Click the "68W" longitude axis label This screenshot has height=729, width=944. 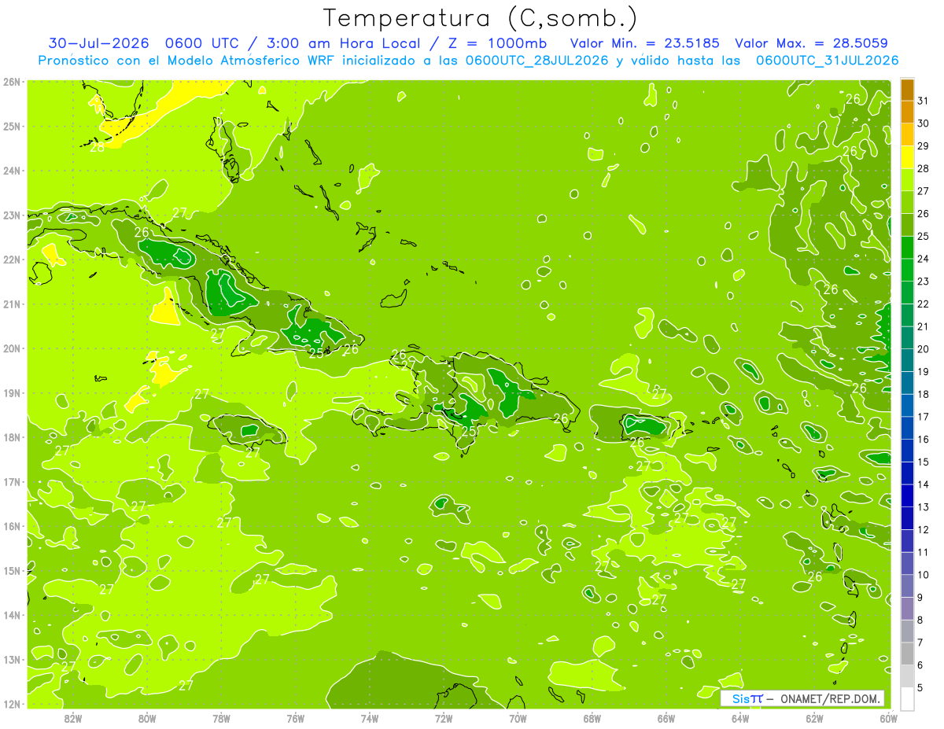point(592,718)
